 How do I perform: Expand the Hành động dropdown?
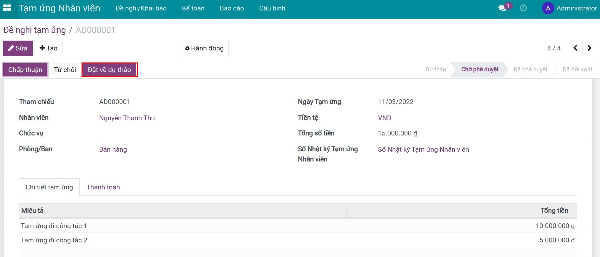pos(204,48)
